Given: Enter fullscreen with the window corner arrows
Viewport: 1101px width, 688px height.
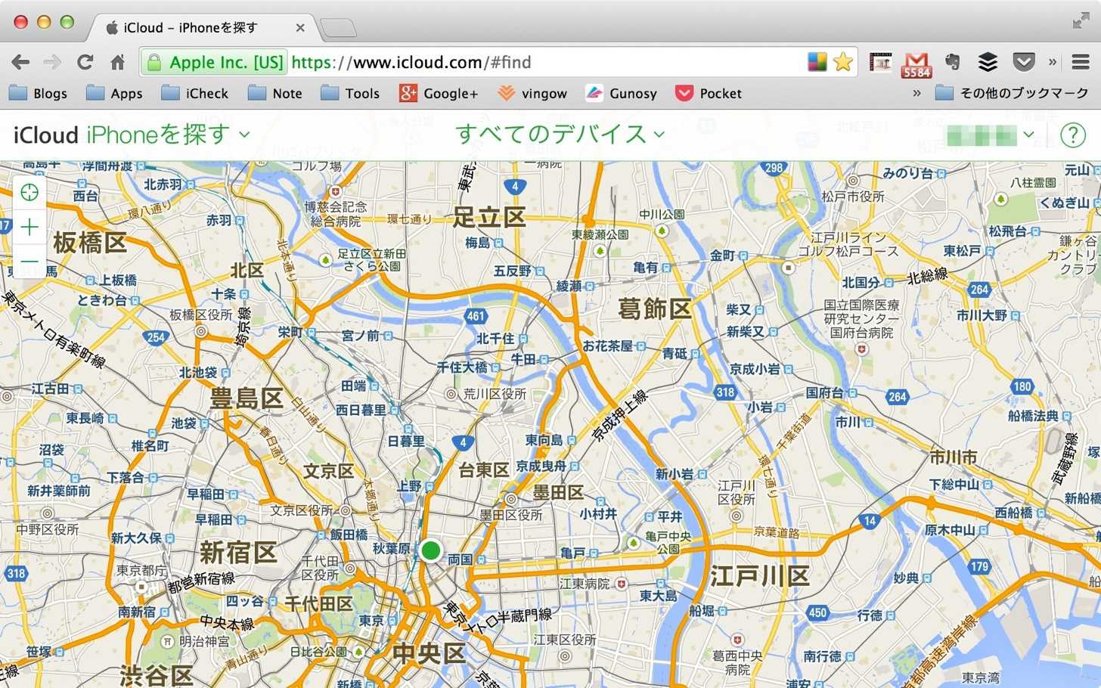Looking at the screenshot, I should pyautogui.click(x=1081, y=21).
